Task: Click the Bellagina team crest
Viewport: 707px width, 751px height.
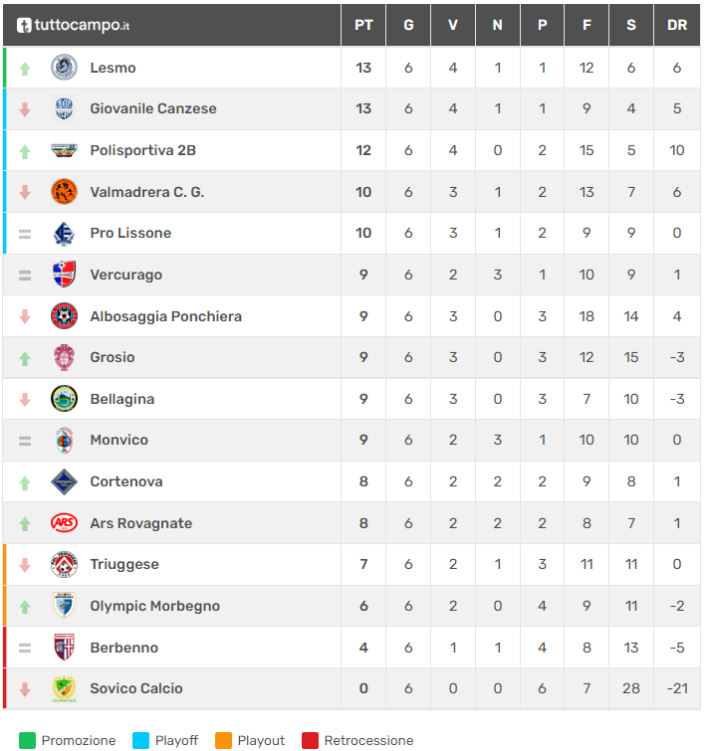Action: point(64,399)
